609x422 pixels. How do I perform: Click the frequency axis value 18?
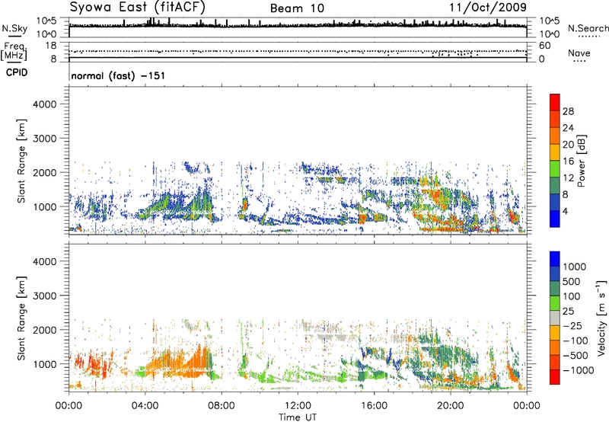(x=51, y=46)
